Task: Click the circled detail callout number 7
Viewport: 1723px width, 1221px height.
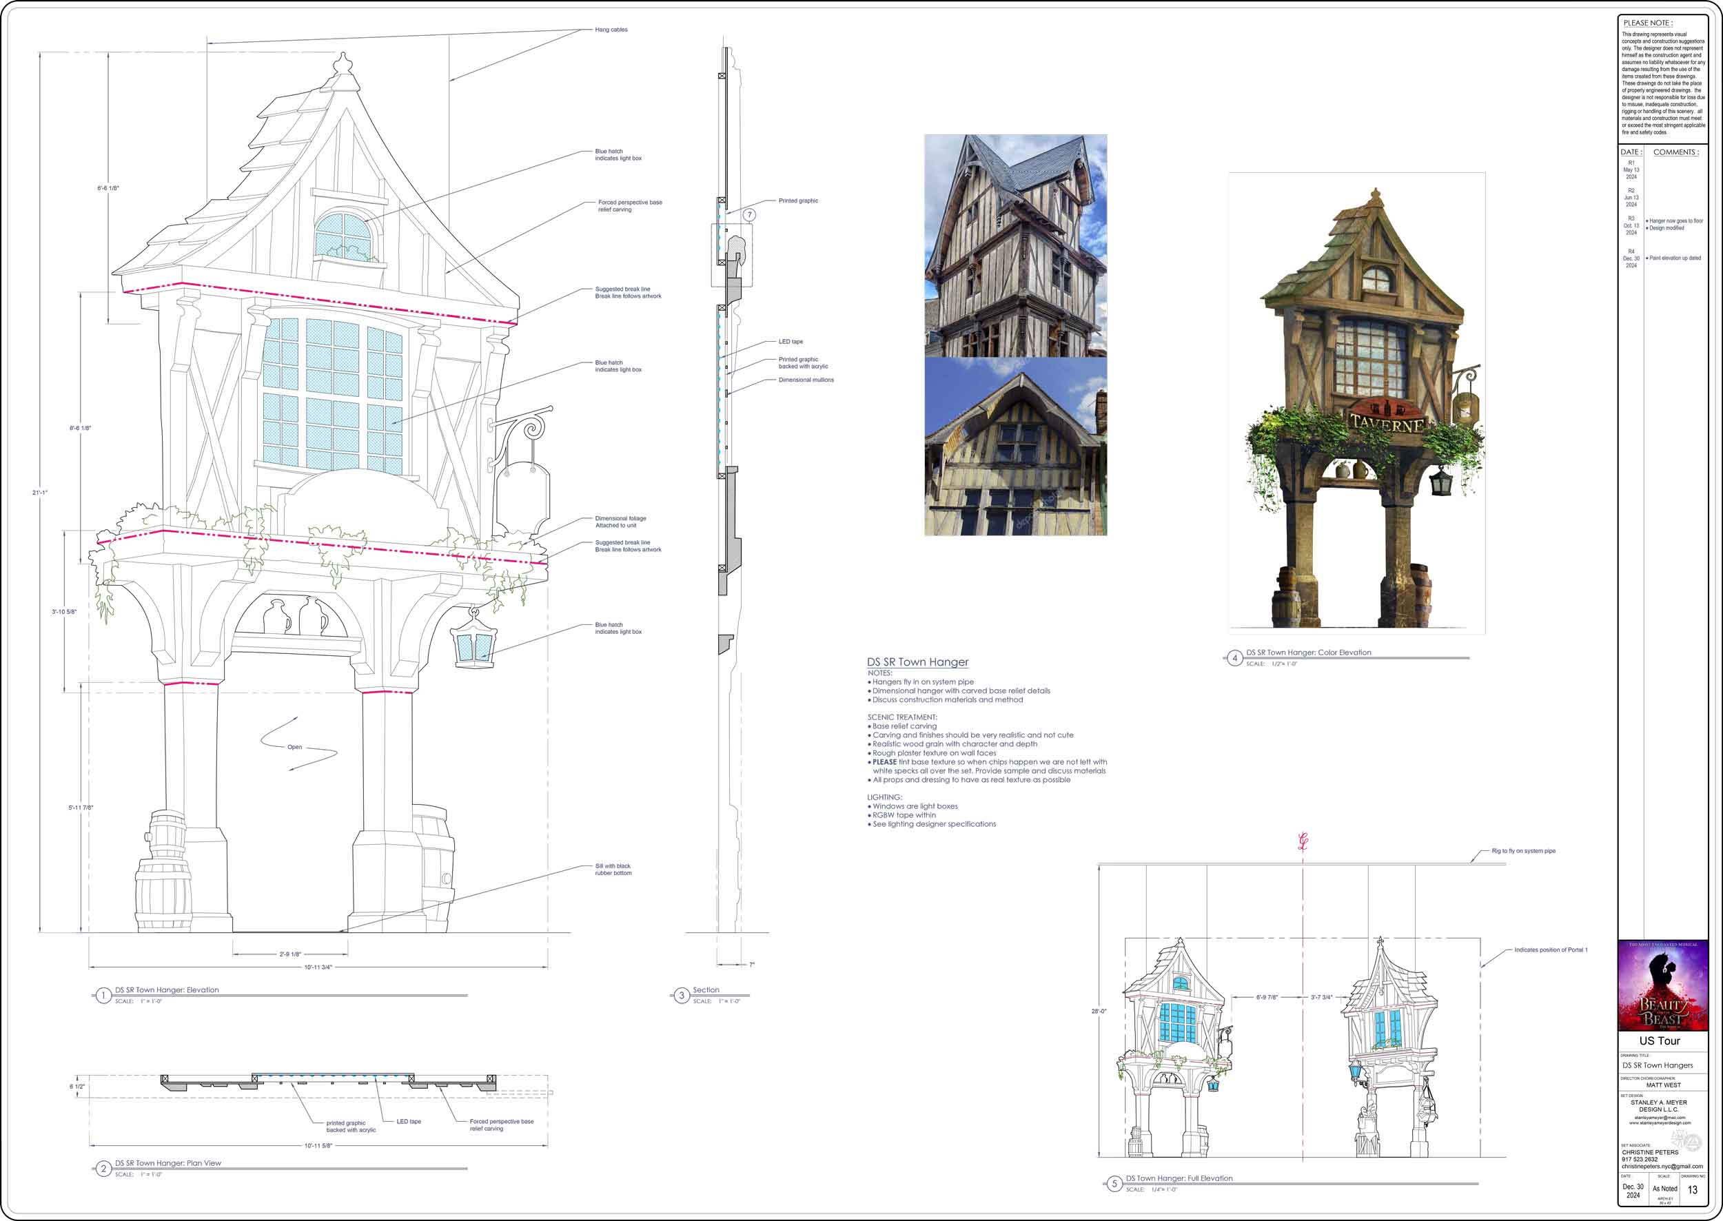Action: 749,215
